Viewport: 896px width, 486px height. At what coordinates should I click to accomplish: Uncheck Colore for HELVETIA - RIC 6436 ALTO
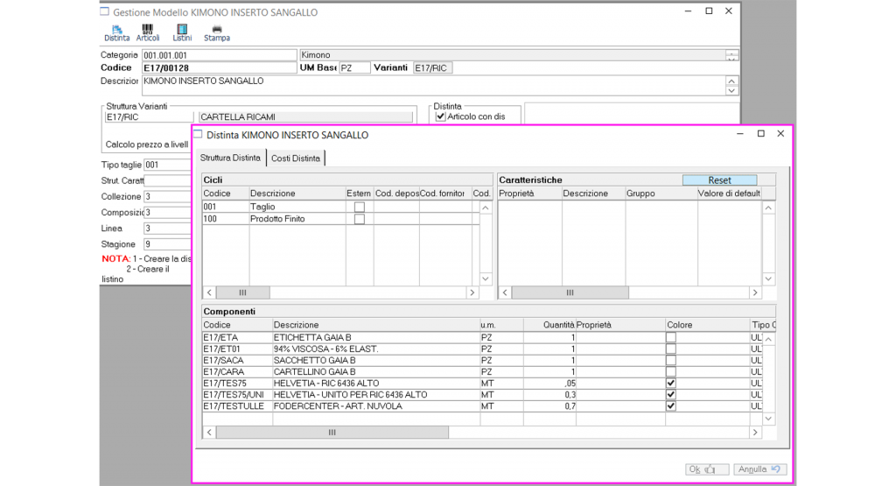click(671, 383)
